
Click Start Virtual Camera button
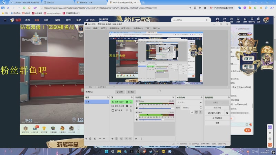click(215, 113)
